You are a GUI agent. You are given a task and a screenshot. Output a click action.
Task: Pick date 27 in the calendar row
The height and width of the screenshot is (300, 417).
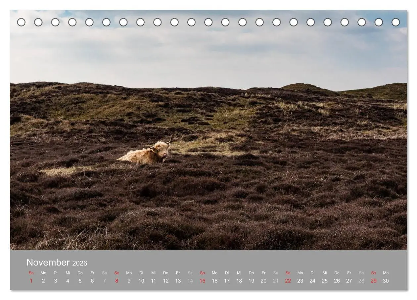pos(349,281)
